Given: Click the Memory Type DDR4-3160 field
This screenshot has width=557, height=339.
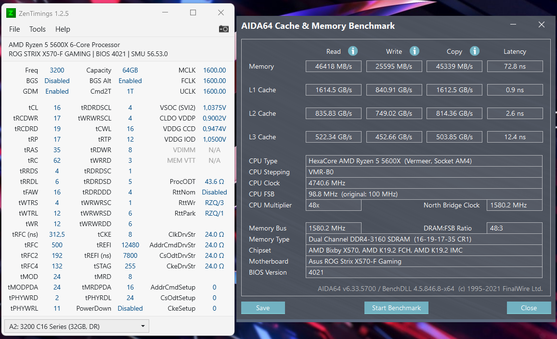Looking at the screenshot, I should pos(424,239).
